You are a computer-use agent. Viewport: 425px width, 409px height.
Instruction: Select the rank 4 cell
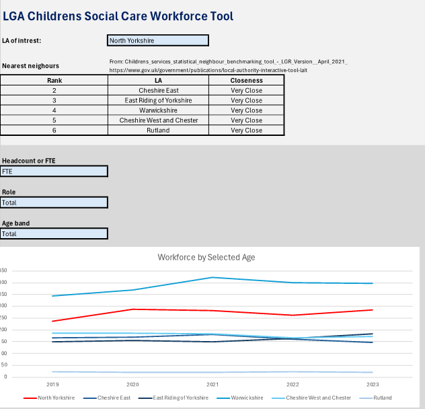[x=54, y=110]
